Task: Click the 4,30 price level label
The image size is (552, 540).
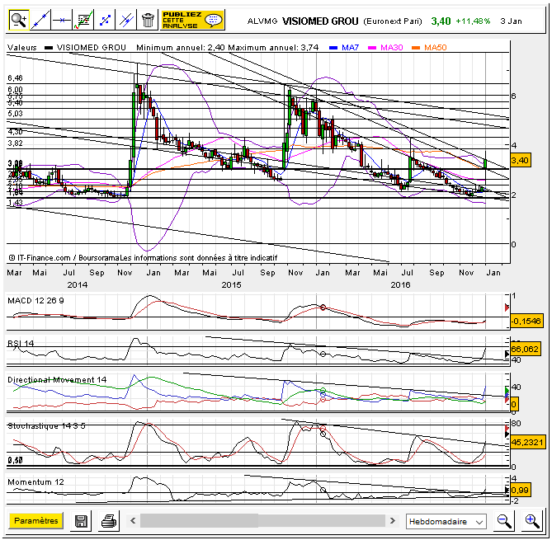Action: point(15,132)
